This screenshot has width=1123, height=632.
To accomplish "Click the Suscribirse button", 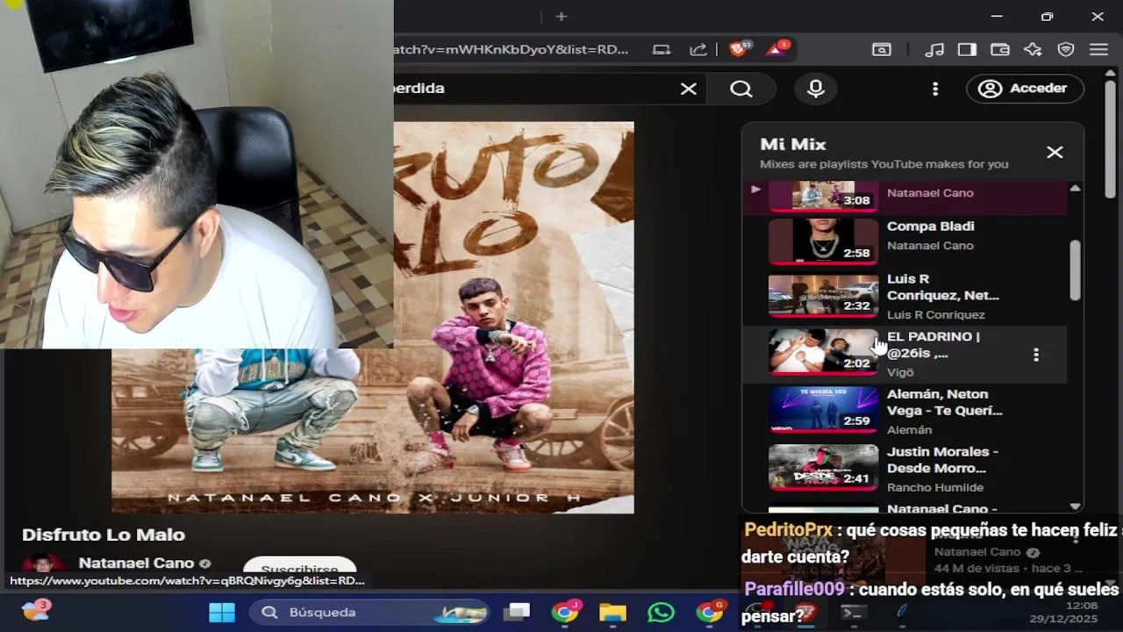I will coord(299,569).
